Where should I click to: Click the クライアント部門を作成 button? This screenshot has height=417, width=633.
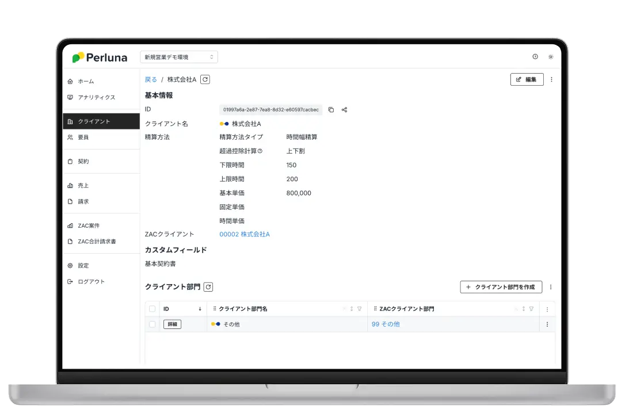[x=501, y=286]
